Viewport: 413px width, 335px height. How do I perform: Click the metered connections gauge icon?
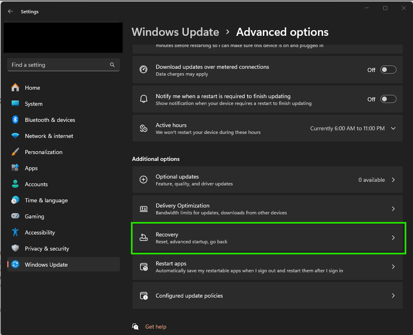144,70
